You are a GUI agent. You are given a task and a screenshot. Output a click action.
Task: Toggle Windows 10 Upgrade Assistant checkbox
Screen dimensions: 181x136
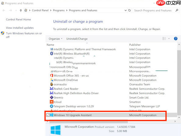pyautogui.click(x=48, y=115)
